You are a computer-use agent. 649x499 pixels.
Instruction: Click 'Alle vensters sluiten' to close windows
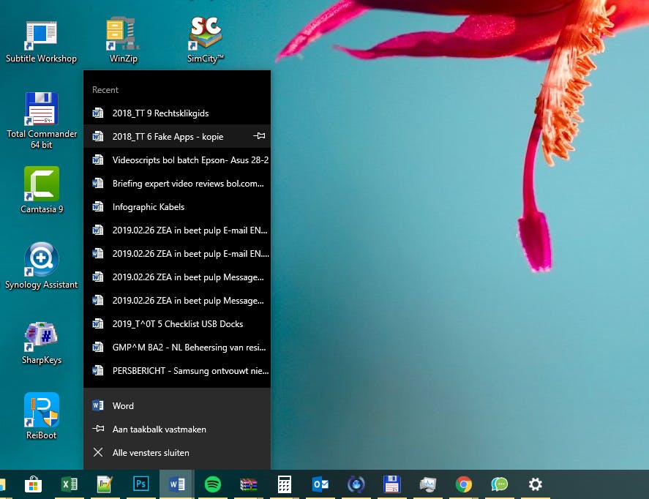point(151,453)
